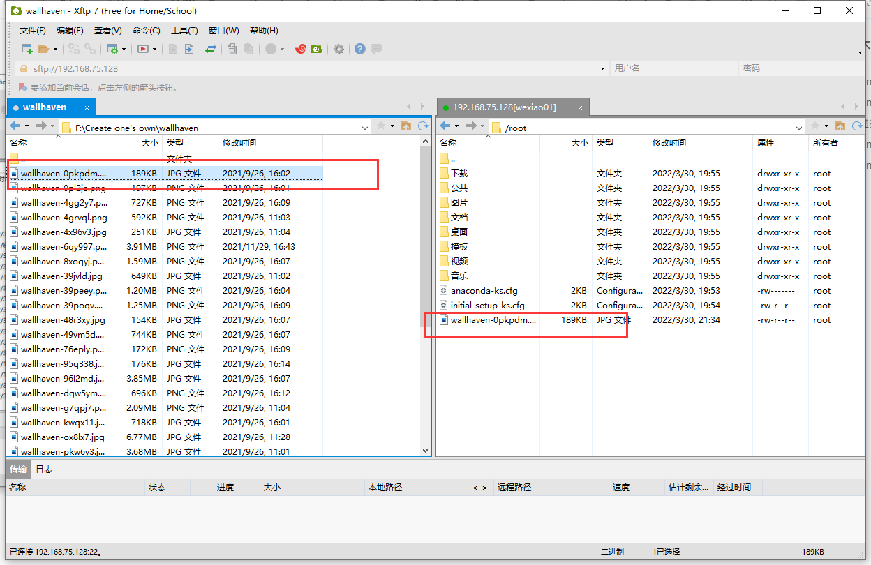Click local pane scrollbar down arrow
This screenshot has height=565, width=871.
[x=426, y=451]
